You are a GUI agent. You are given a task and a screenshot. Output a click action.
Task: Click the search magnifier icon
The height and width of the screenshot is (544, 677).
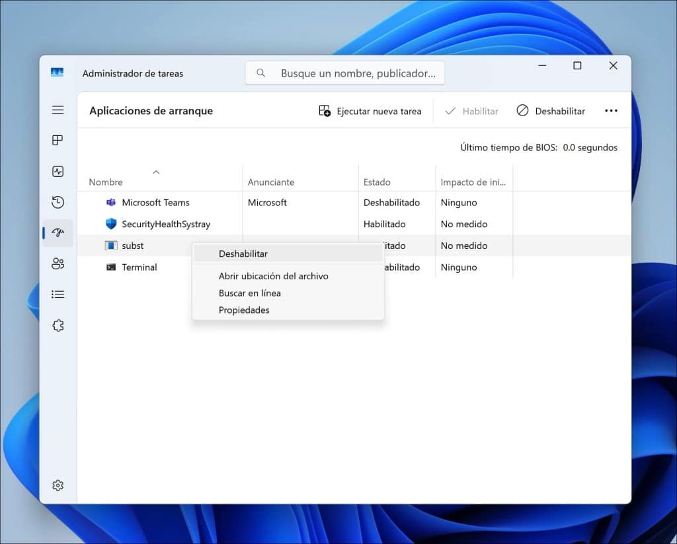260,73
